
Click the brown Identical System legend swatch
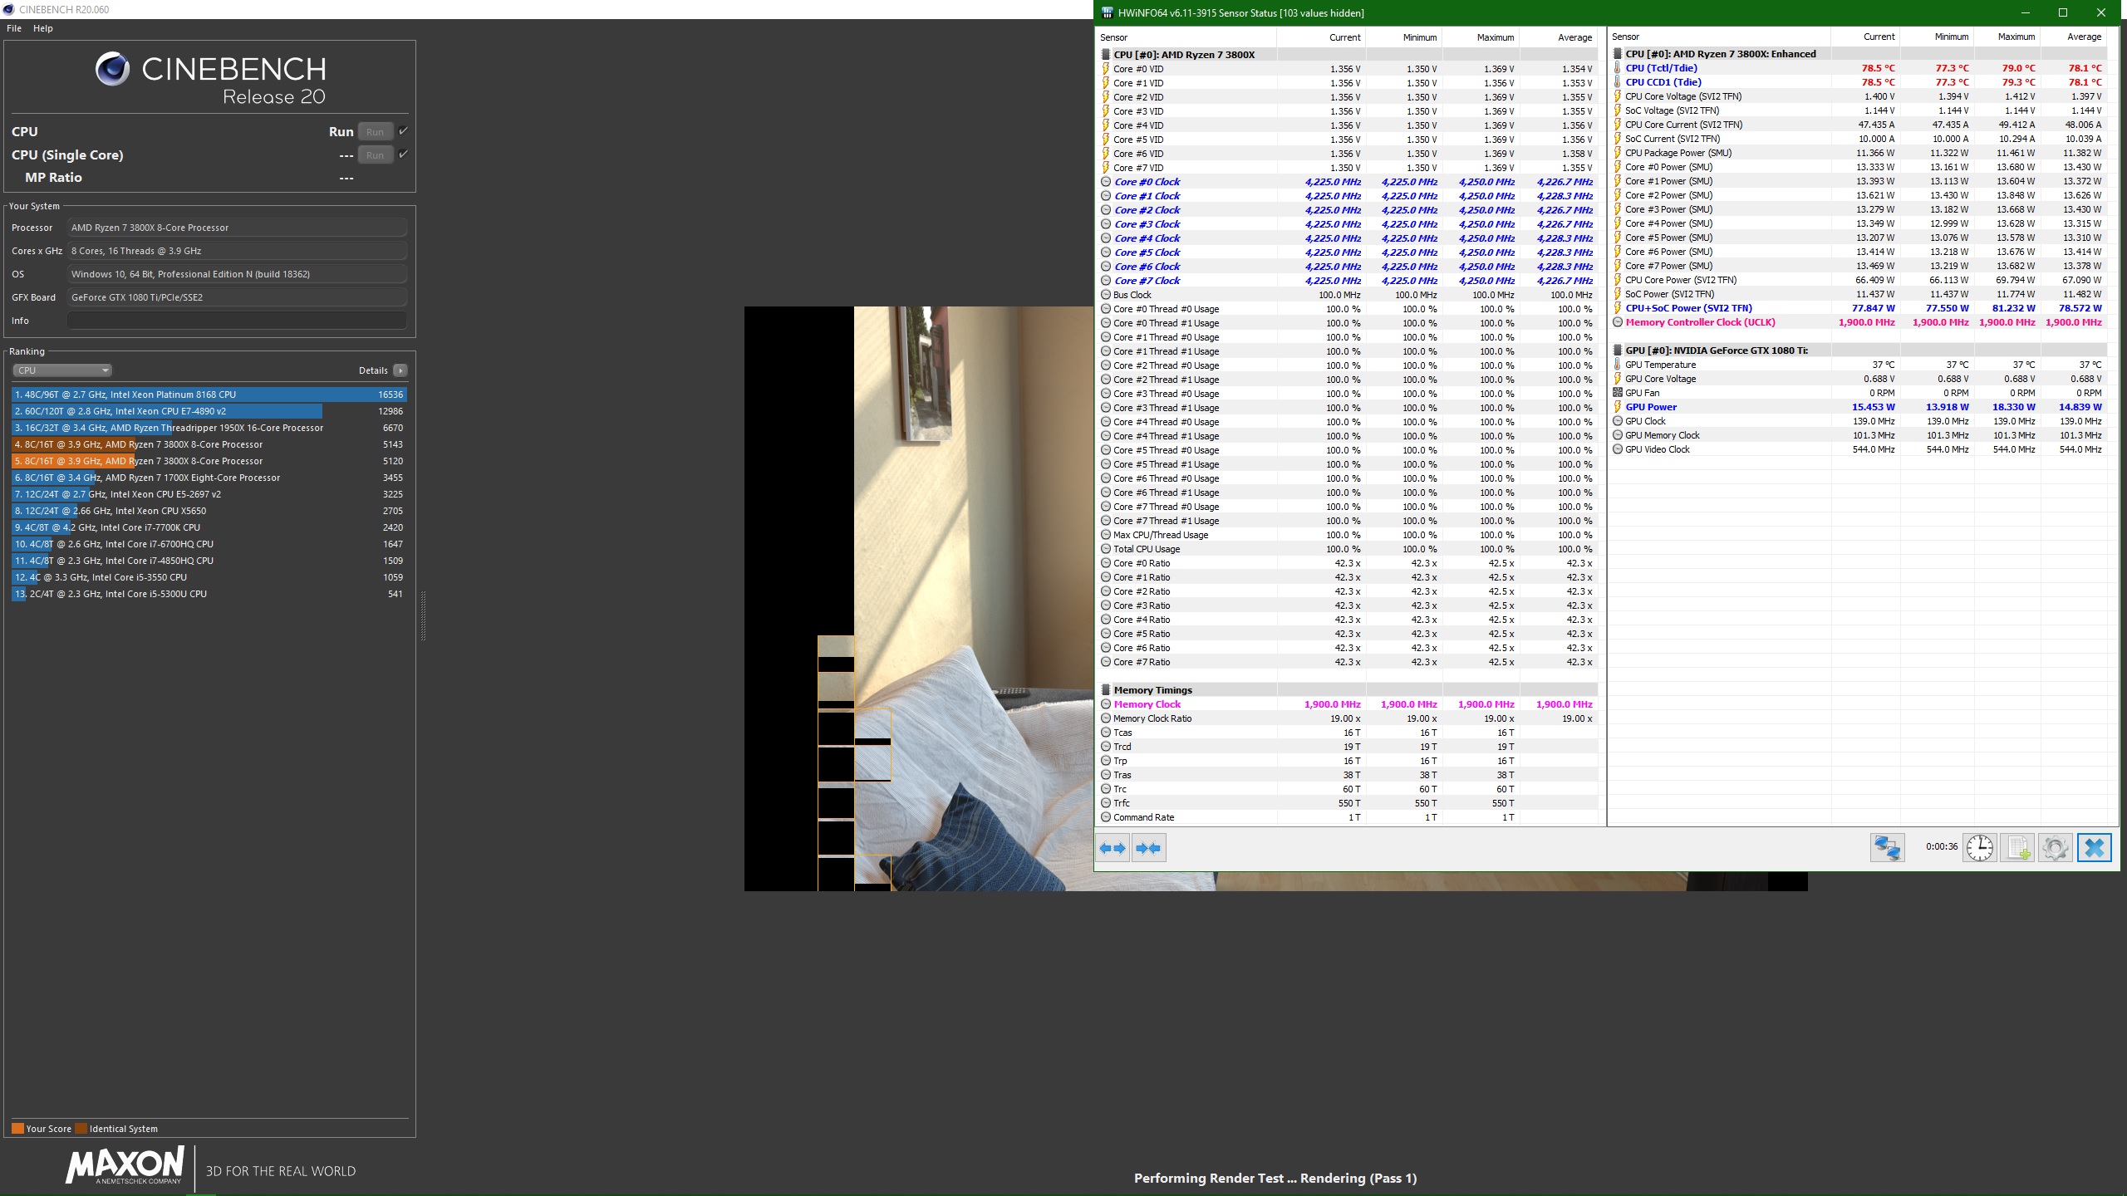pos(81,1129)
